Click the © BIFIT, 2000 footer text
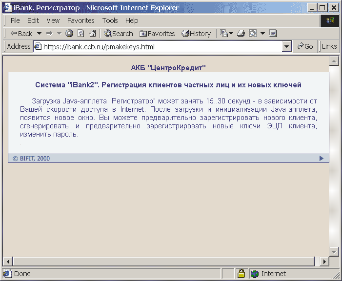342x281 pixels. [31, 159]
